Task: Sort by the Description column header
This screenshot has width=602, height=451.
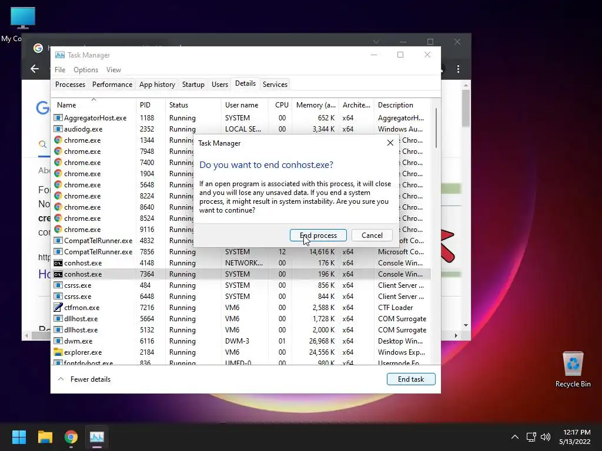Action: click(x=402, y=105)
